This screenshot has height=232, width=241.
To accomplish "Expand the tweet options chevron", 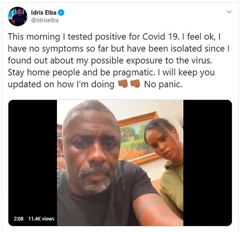I will click(229, 12).
